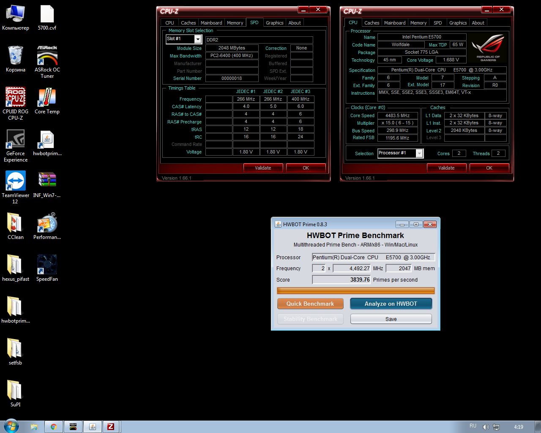This screenshot has height=433, width=541.
Task: Open the Компьютер desktop icon
Action: (x=16, y=18)
